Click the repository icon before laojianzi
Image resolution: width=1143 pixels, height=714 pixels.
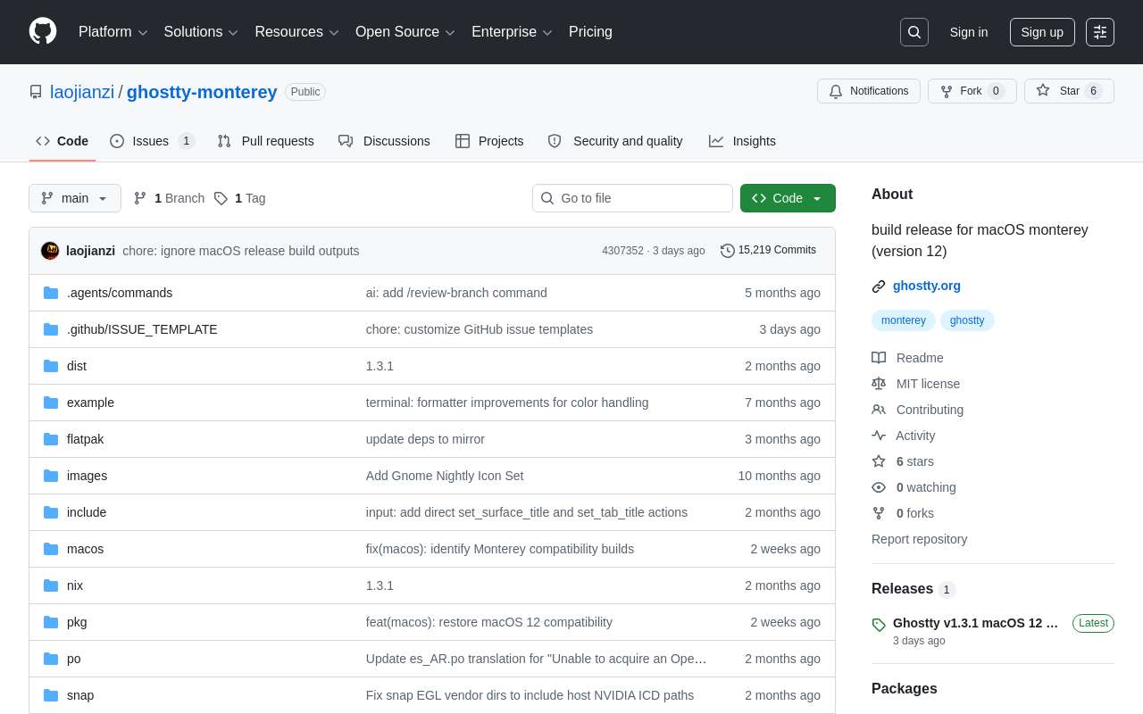(36, 92)
